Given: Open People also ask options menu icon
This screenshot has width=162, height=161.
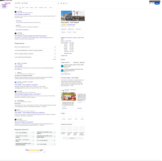Looking at the screenshot, I should pos(26,43).
